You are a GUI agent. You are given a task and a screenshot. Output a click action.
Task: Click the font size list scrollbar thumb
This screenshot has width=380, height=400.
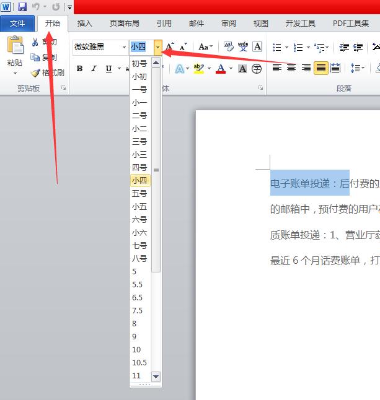tap(156, 170)
